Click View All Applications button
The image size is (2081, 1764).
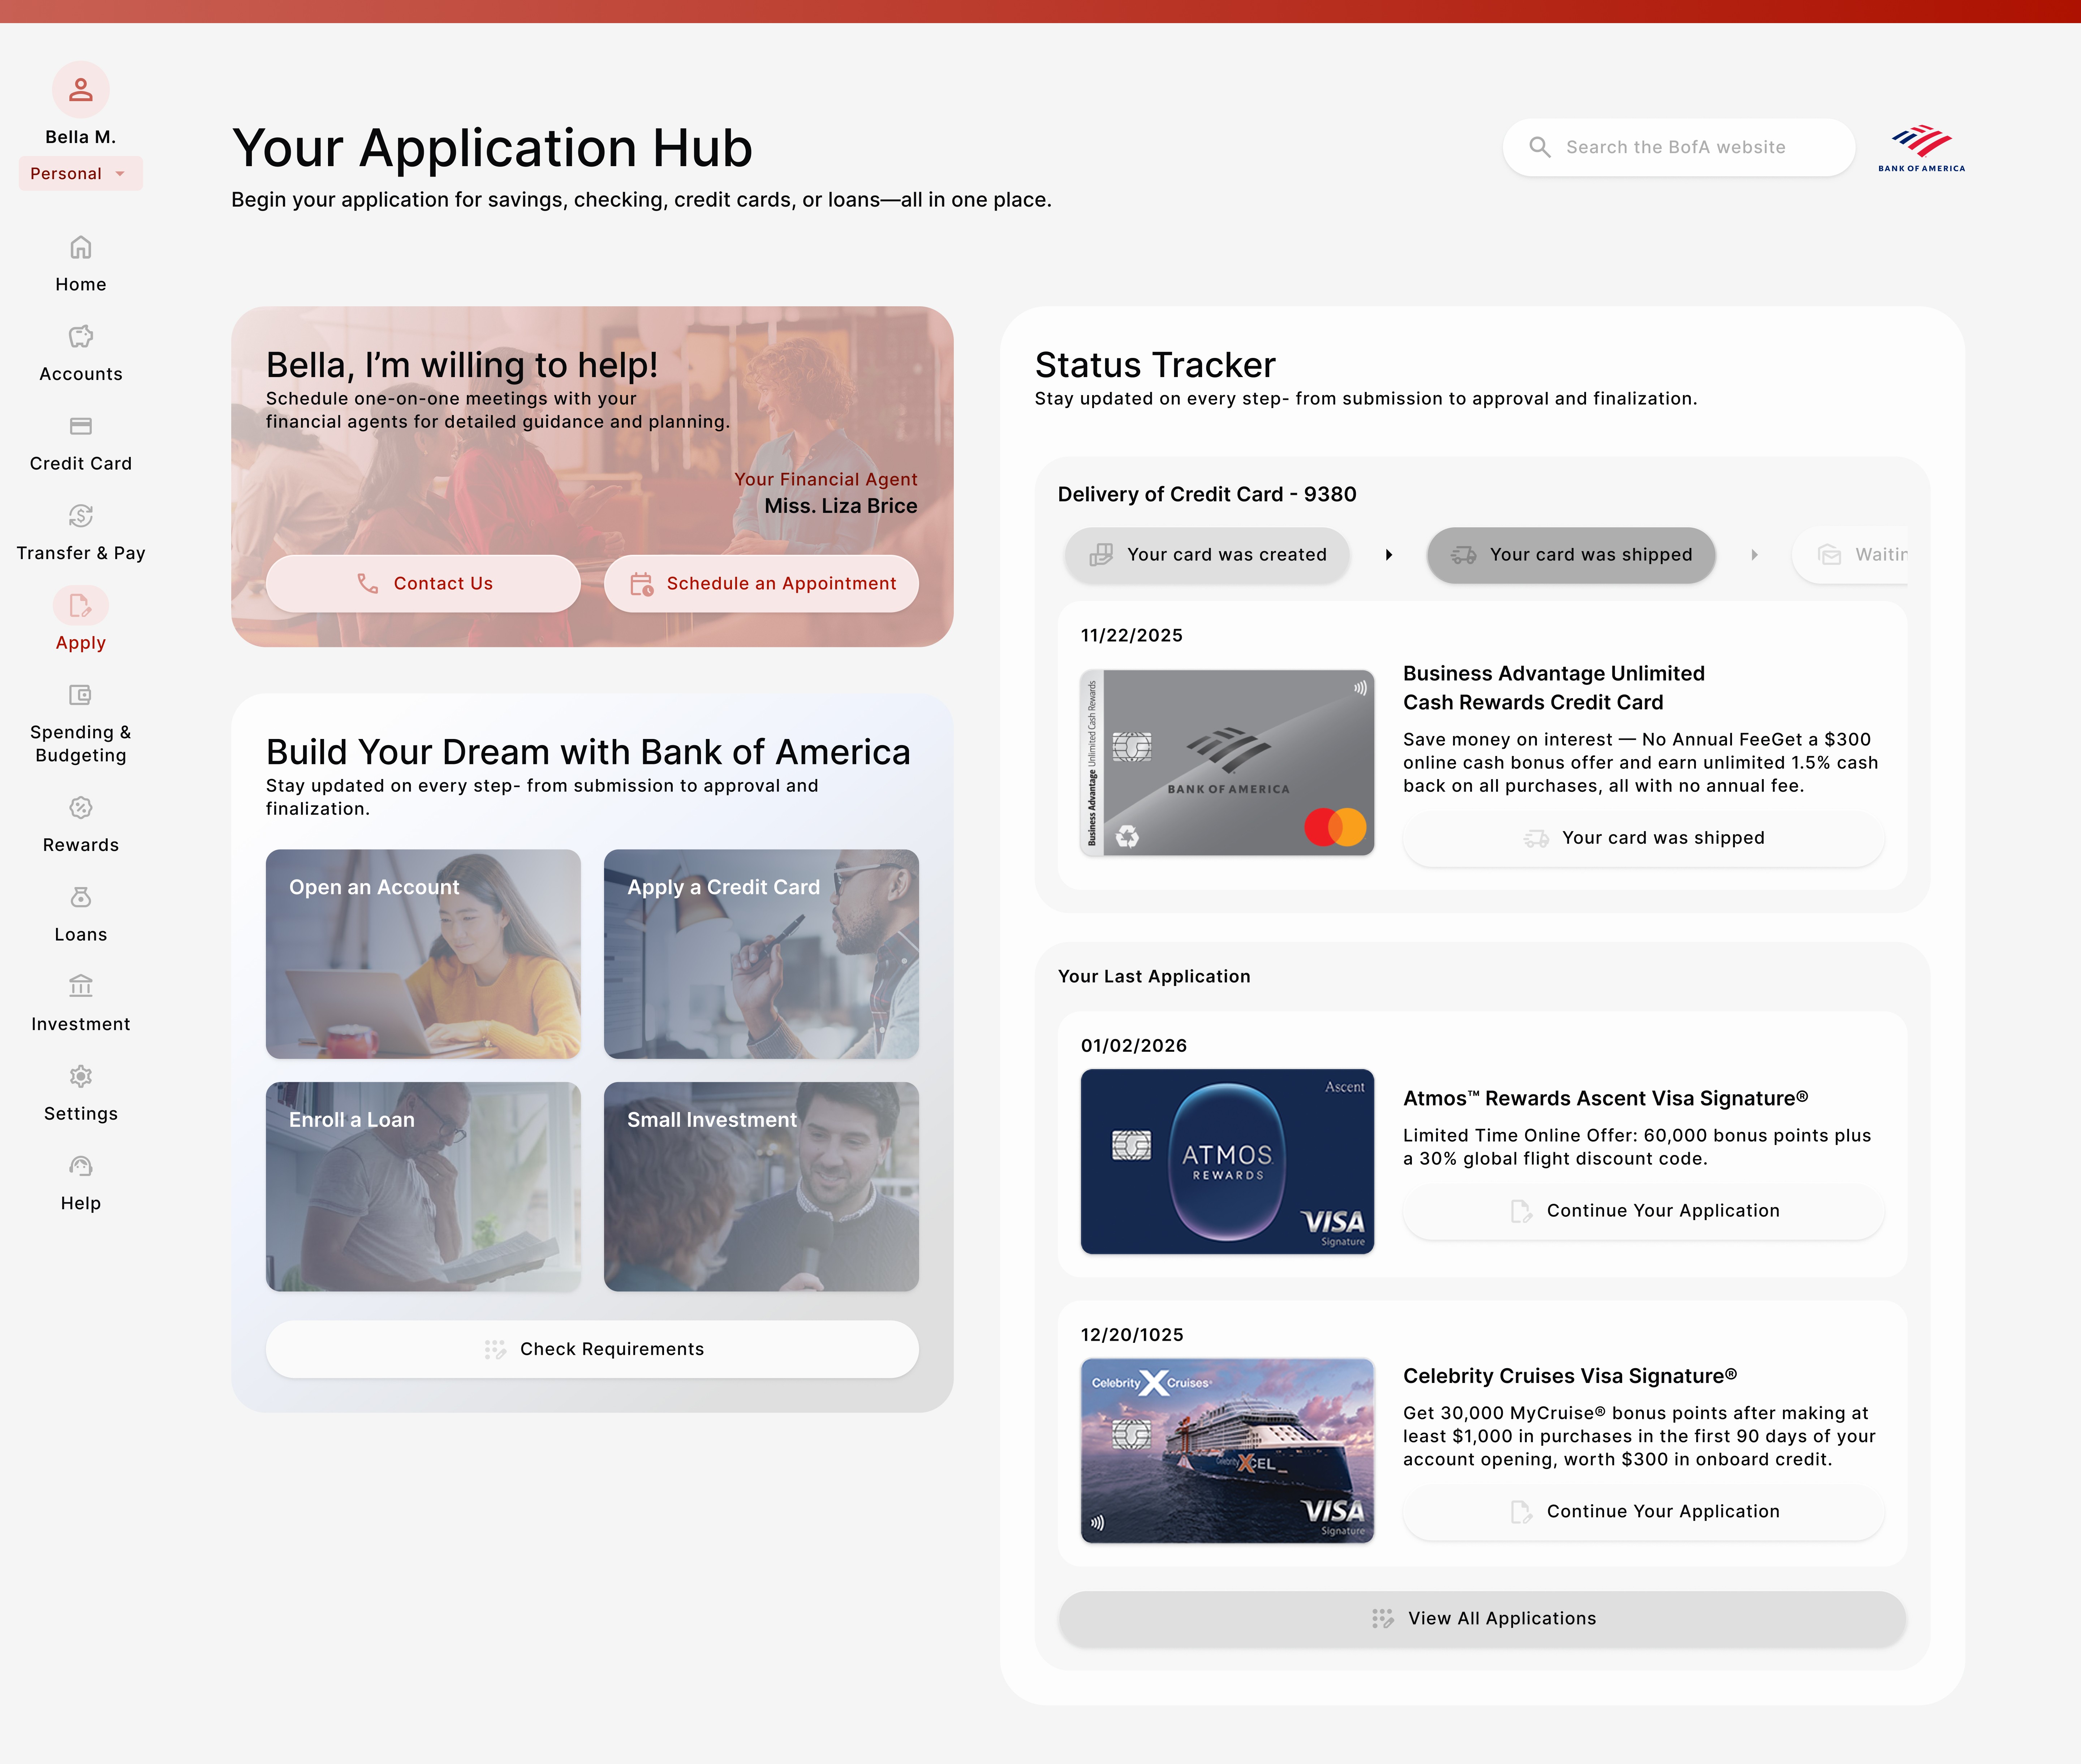[1482, 1618]
